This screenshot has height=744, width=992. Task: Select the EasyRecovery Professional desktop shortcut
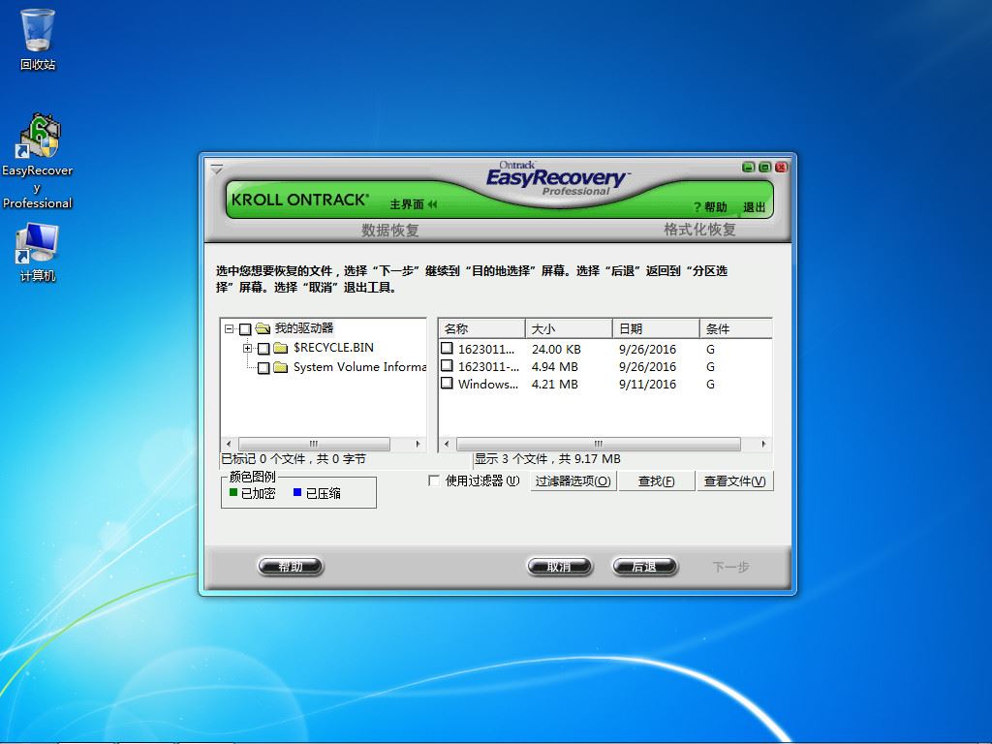(38, 162)
